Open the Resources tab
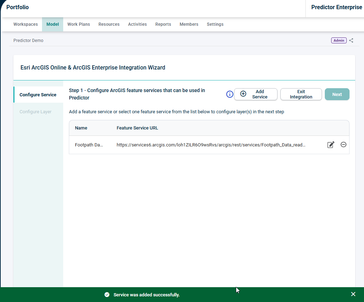This screenshot has height=302, width=364. click(109, 24)
